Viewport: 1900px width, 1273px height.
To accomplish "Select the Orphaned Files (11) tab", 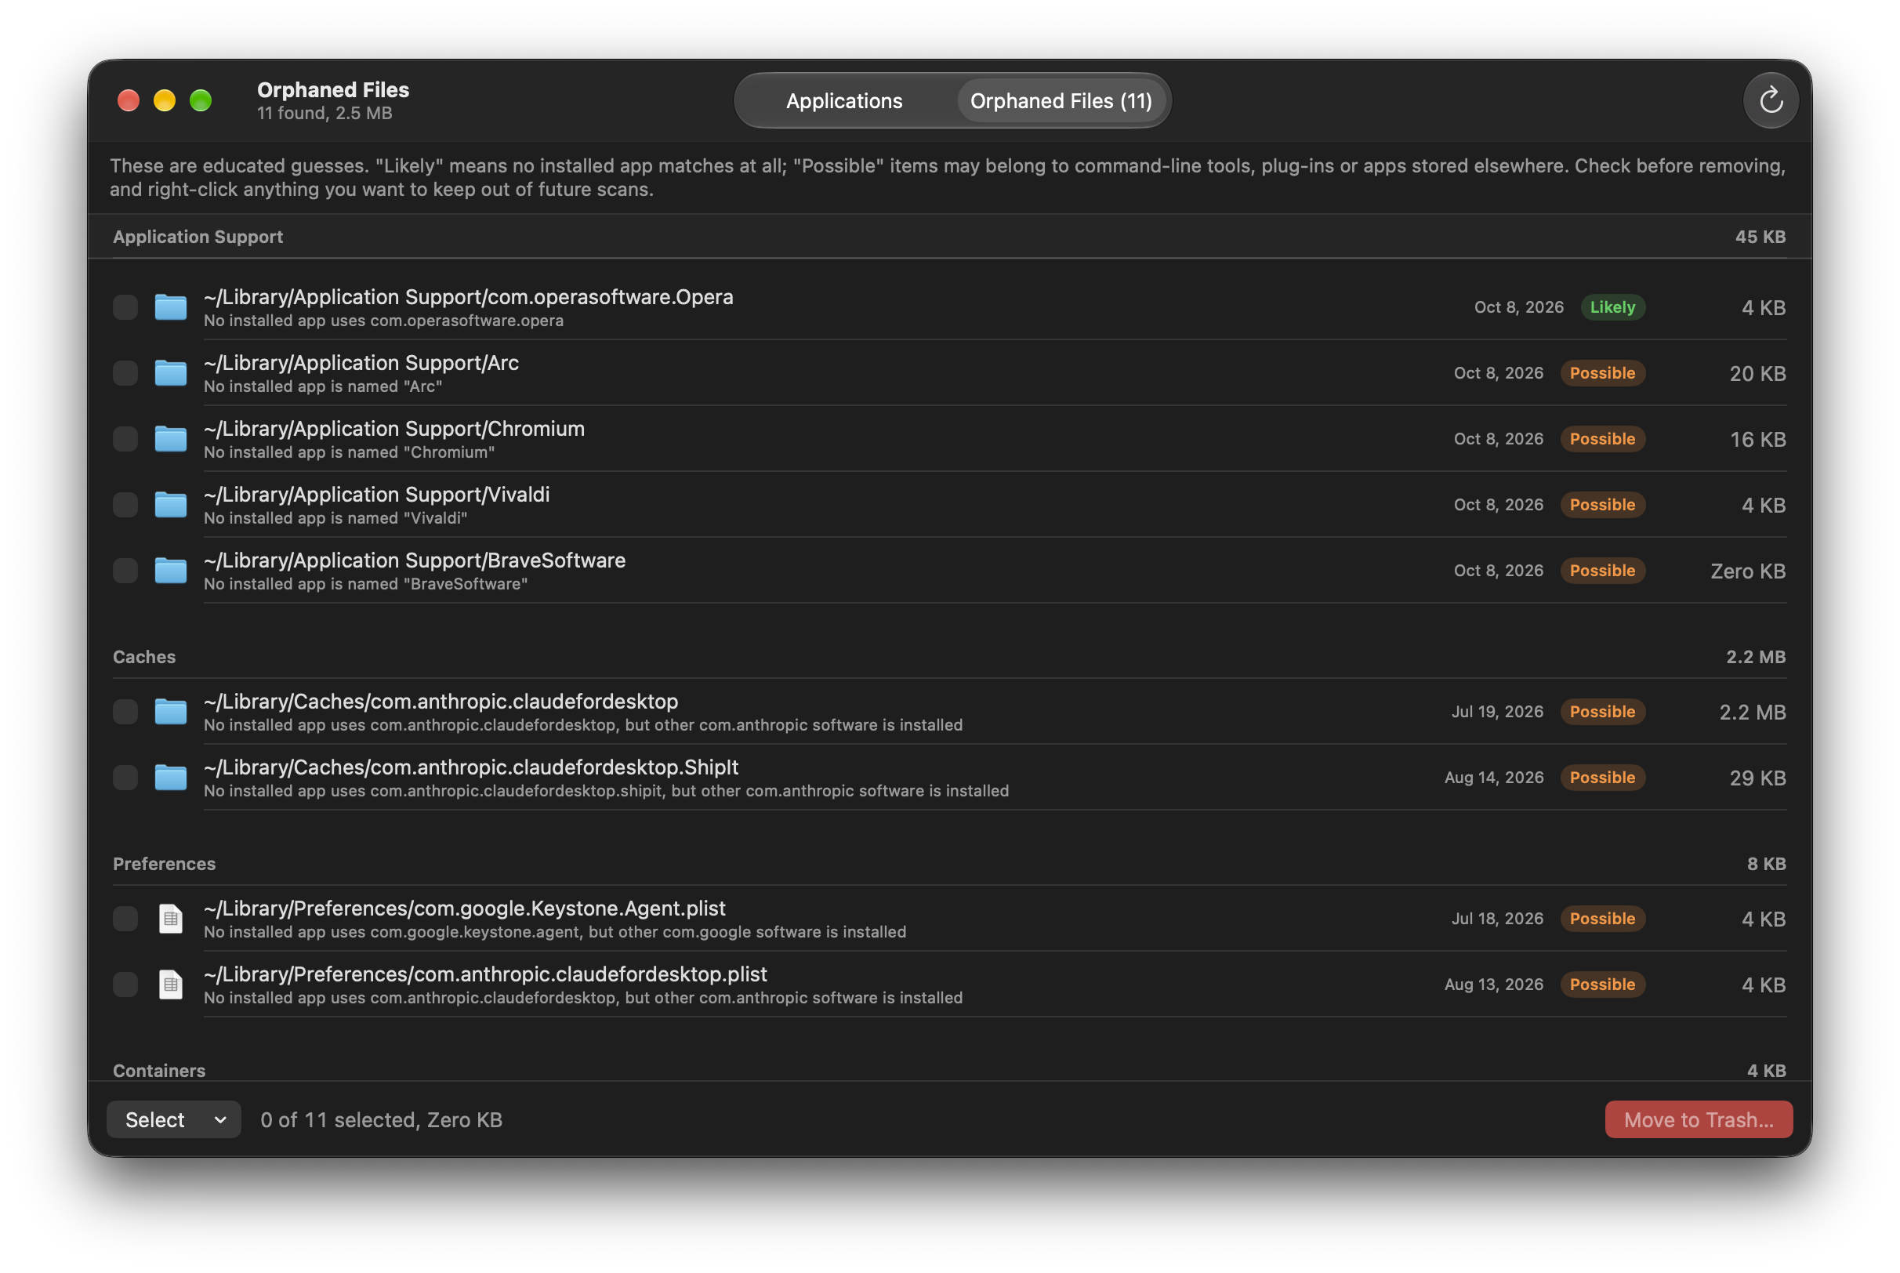I will point(1061,100).
